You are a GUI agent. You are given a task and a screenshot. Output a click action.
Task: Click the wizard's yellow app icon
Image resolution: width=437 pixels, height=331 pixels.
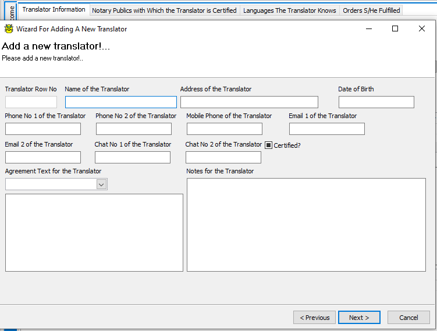9,29
